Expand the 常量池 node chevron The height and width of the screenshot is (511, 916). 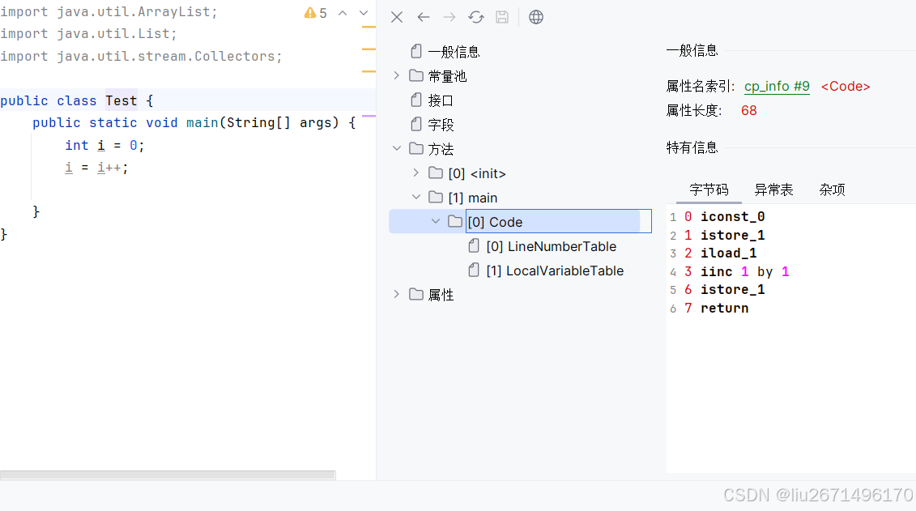[397, 75]
